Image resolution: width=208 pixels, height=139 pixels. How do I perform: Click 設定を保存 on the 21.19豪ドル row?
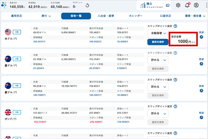click(158, 69)
